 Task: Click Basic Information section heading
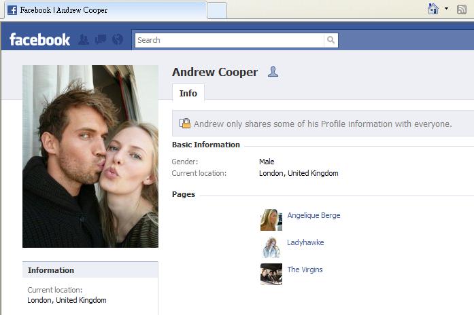pos(206,145)
